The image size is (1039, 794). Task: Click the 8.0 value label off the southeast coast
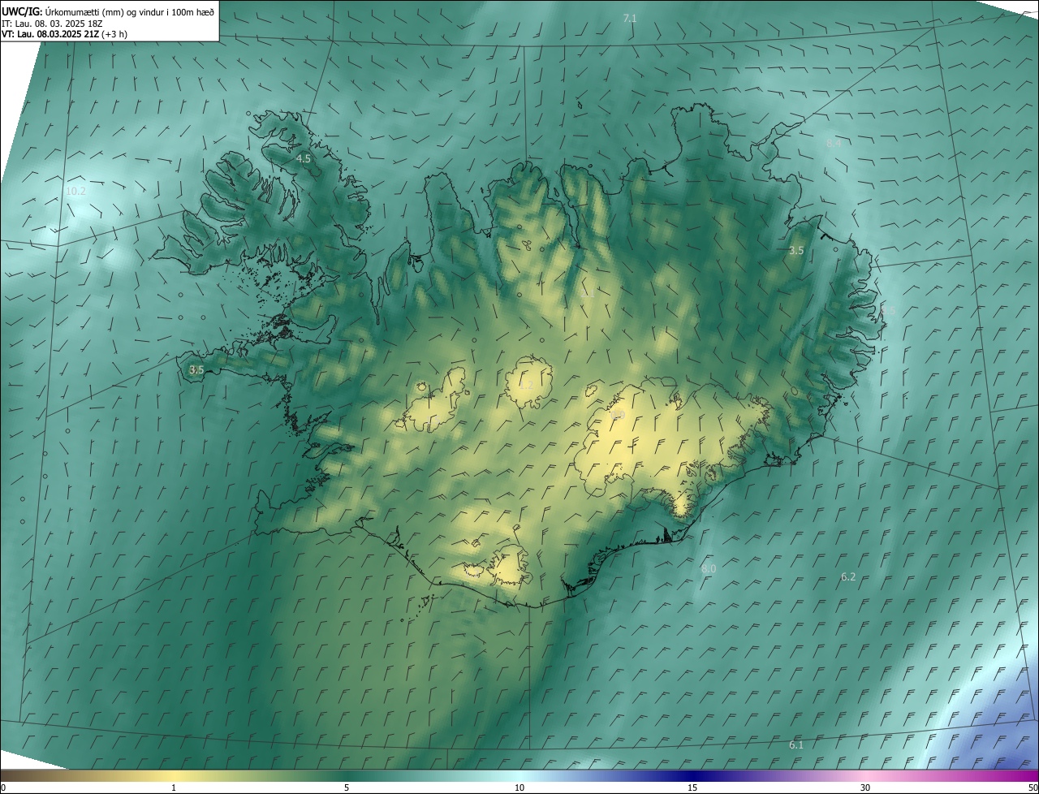[x=709, y=569]
